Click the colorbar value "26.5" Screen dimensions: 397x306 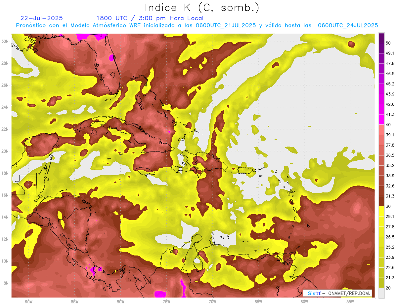(390, 237)
